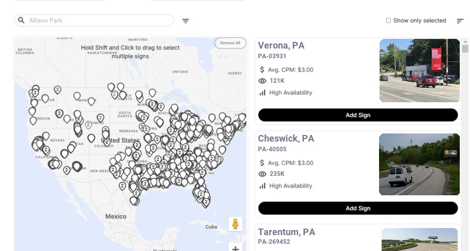Toggle the Show only selected checkbox
The height and width of the screenshot is (251, 470).
[388, 21]
